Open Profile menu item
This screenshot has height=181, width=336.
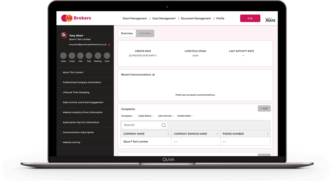(x=220, y=18)
